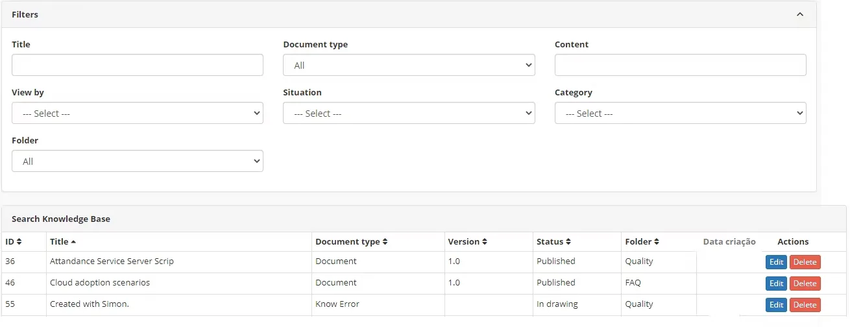The width and height of the screenshot is (850, 327).
Task: Delete the Cloud adoption scenarios row
Action: coord(805,284)
